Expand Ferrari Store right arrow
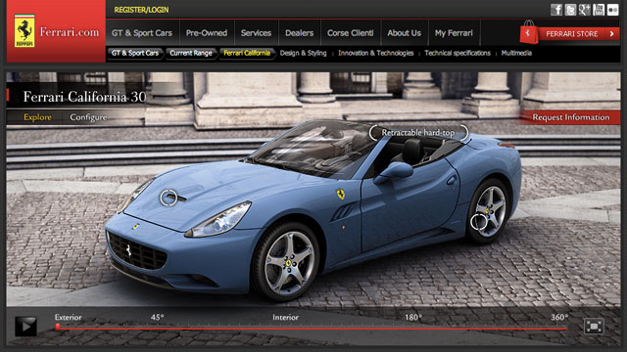Screen dimensions: 627x352 [x=611, y=34]
